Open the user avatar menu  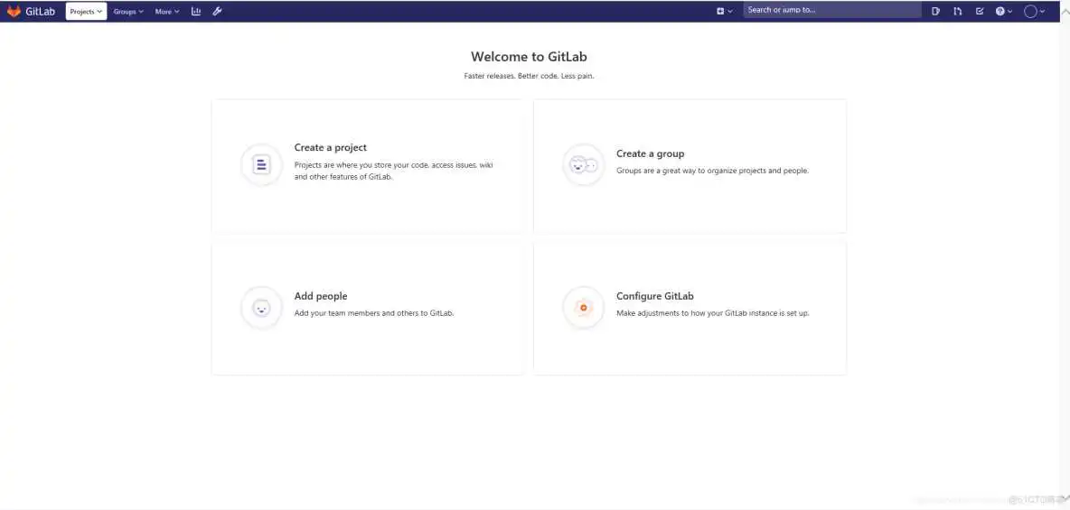(x=1035, y=12)
